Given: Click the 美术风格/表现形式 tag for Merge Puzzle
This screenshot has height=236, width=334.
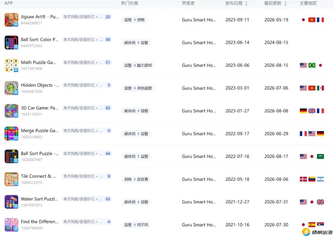Looking at the screenshot, I should pos(83,131).
